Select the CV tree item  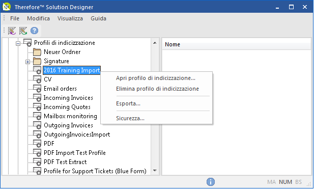coord(48,79)
